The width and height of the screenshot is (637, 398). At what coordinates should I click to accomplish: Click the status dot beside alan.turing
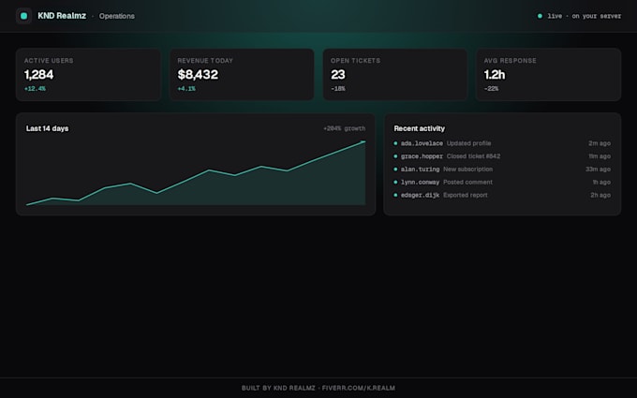(x=395, y=170)
